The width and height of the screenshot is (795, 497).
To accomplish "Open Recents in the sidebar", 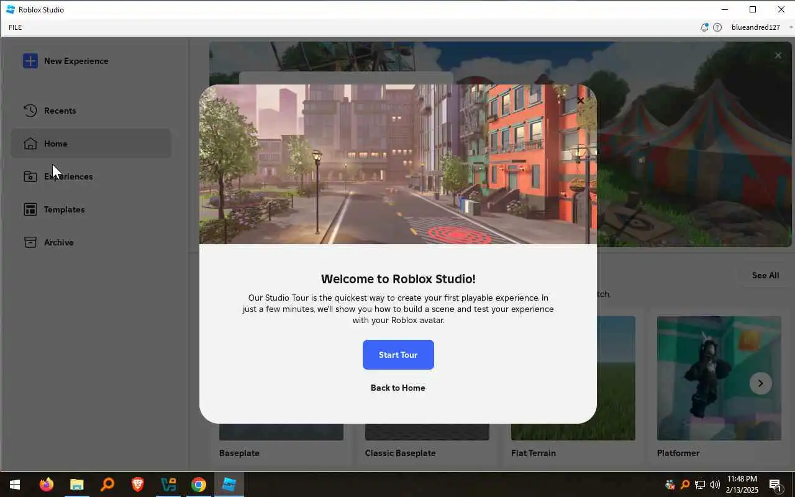I will click(x=91, y=111).
